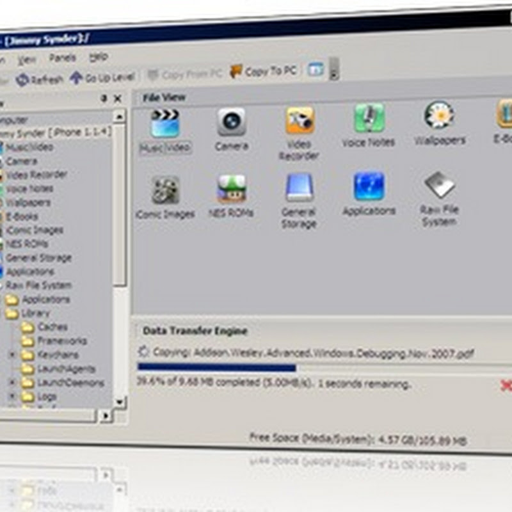Click the blue window icon in toolbar

(x=316, y=69)
